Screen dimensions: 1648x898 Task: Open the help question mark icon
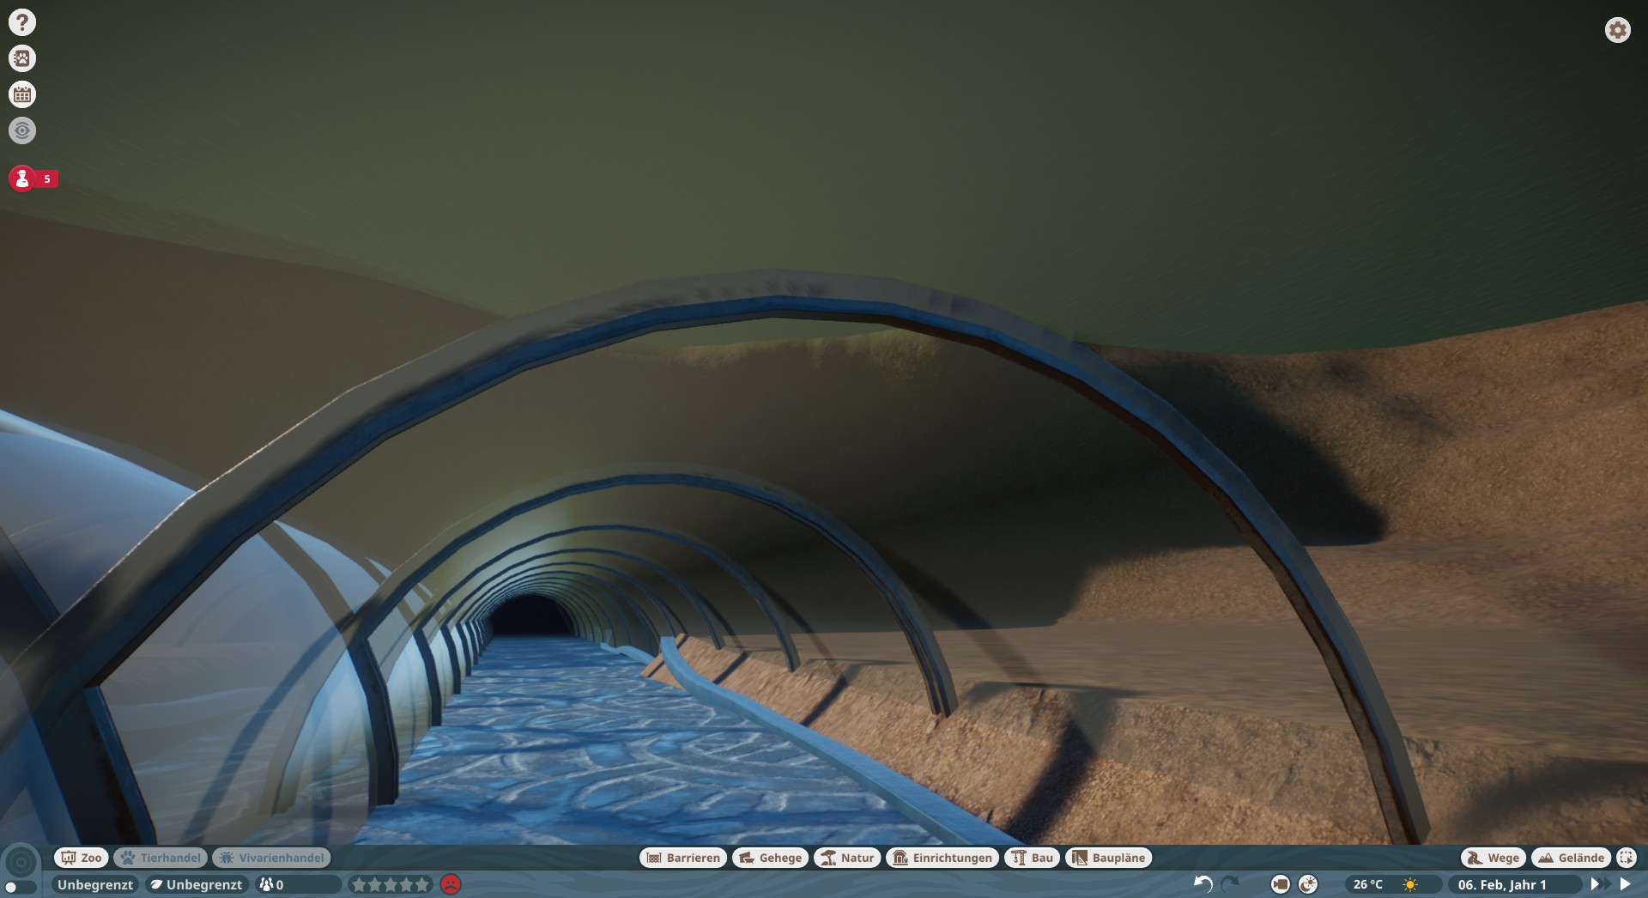pos(22,22)
